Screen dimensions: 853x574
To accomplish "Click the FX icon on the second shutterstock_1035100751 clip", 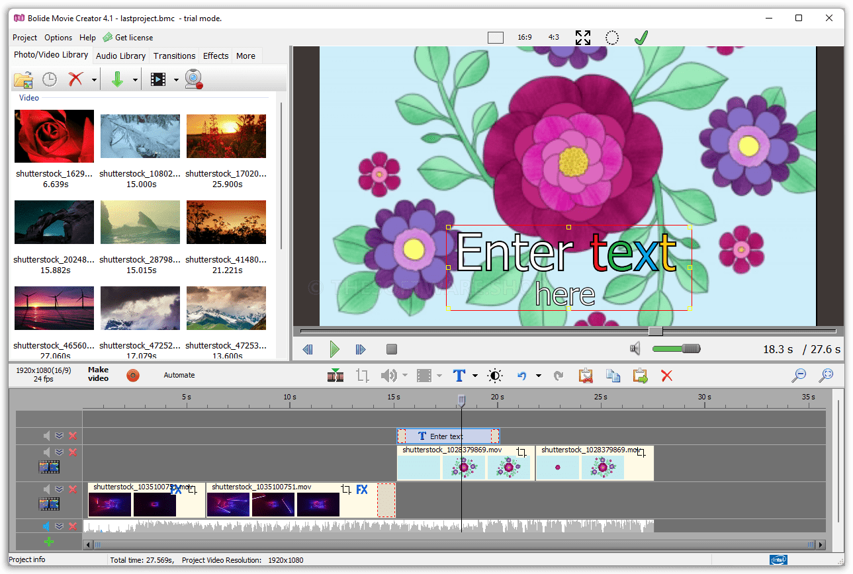I will tap(362, 490).
